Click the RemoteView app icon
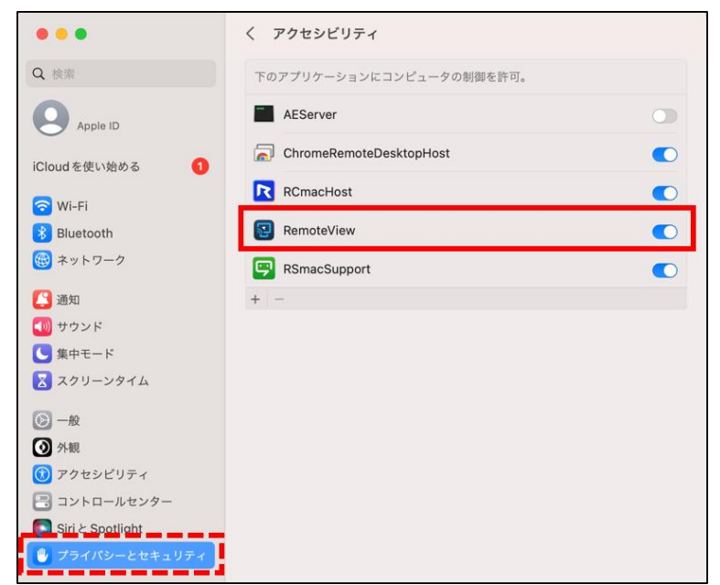Screen dimensions: 720x585 (x=263, y=230)
